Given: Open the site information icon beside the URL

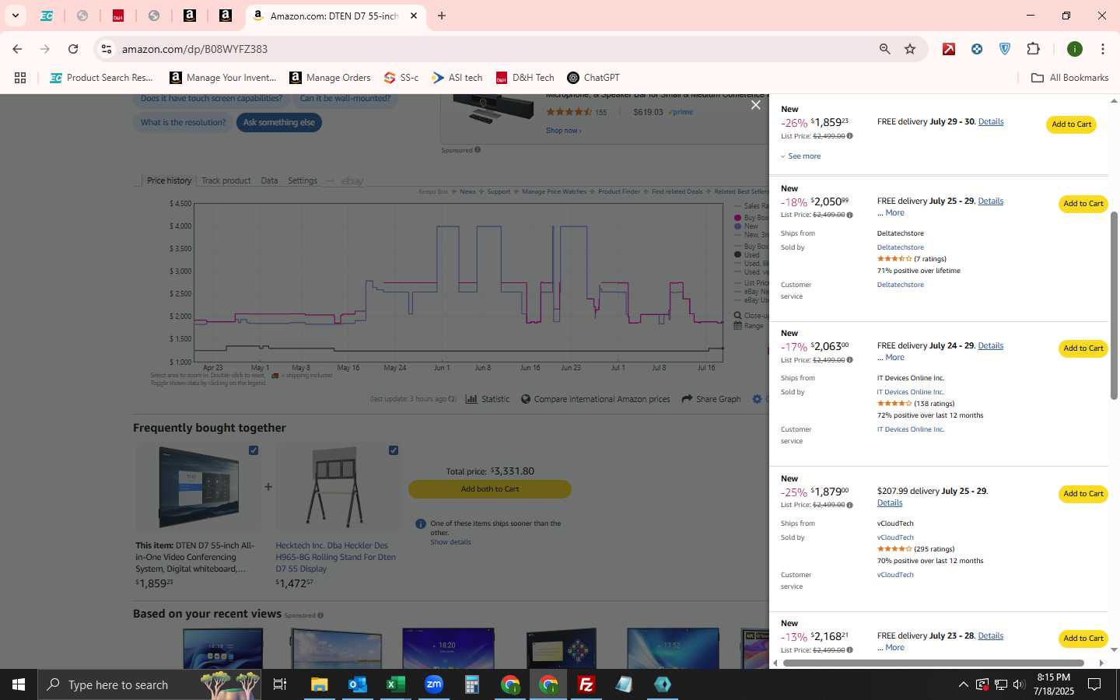Looking at the screenshot, I should point(107,49).
